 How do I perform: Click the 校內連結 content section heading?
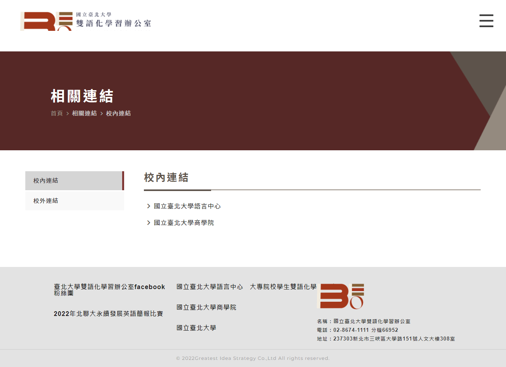[166, 178]
